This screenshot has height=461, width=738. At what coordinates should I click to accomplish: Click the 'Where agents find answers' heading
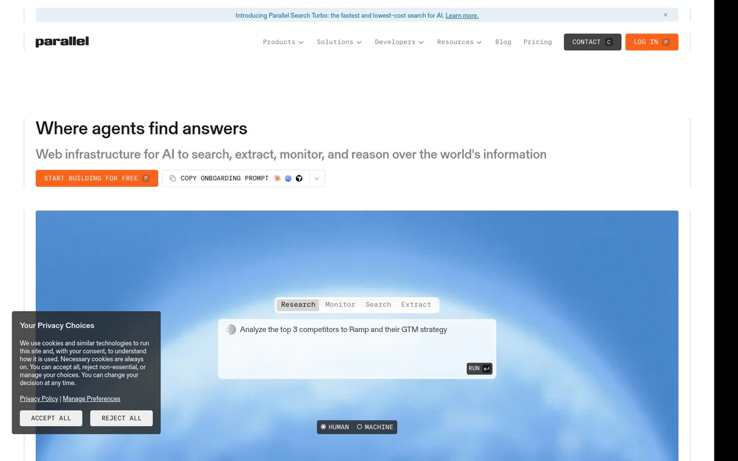tap(141, 128)
